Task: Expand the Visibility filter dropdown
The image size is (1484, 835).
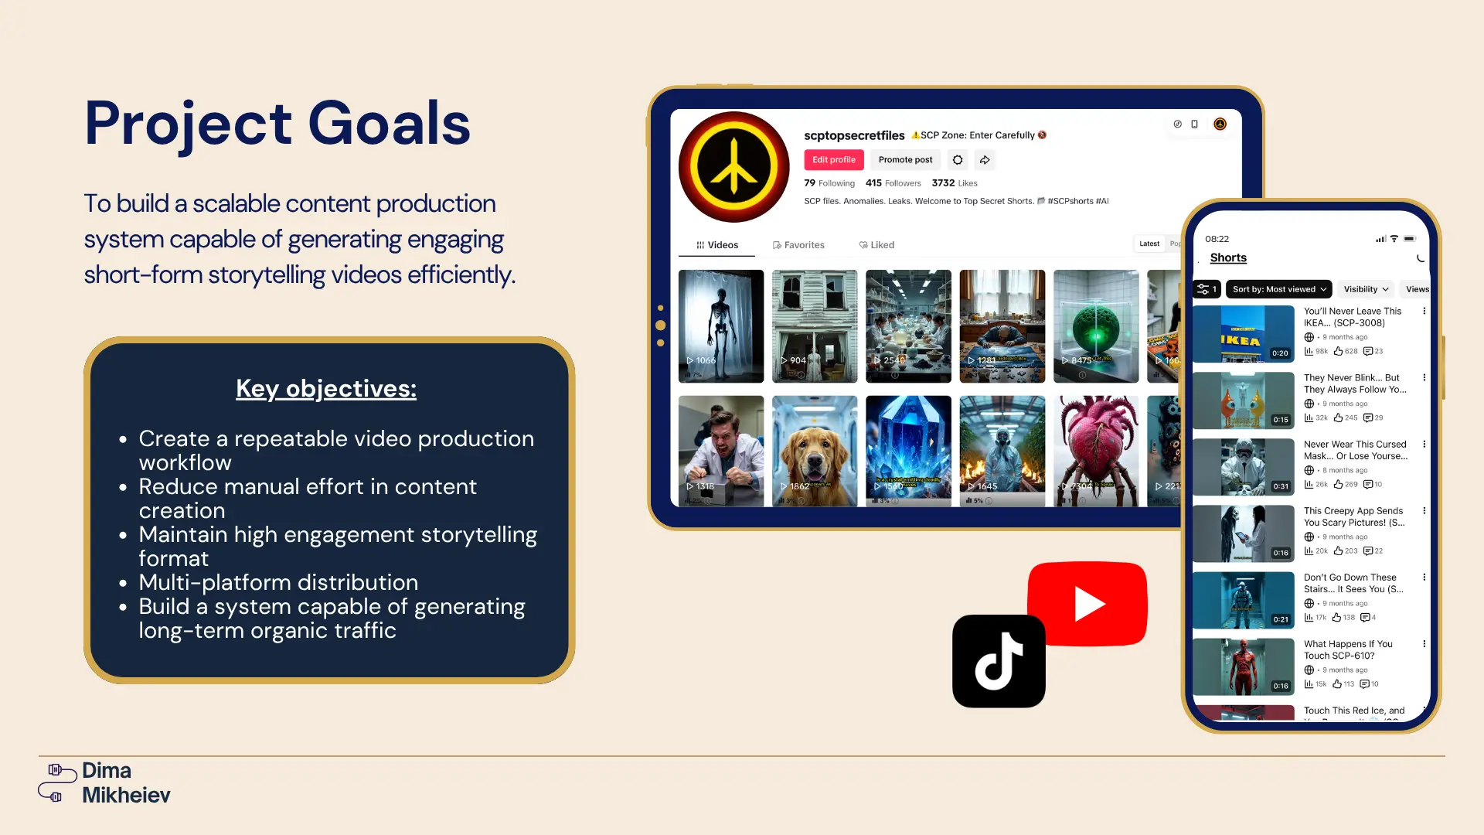Action: coord(1366,289)
